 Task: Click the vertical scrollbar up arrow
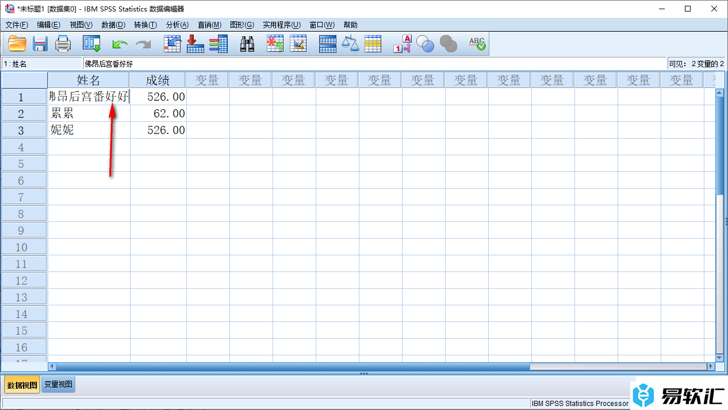720,93
